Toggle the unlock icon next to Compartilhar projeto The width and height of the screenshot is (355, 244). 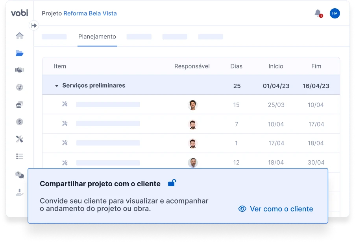pos(172,183)
